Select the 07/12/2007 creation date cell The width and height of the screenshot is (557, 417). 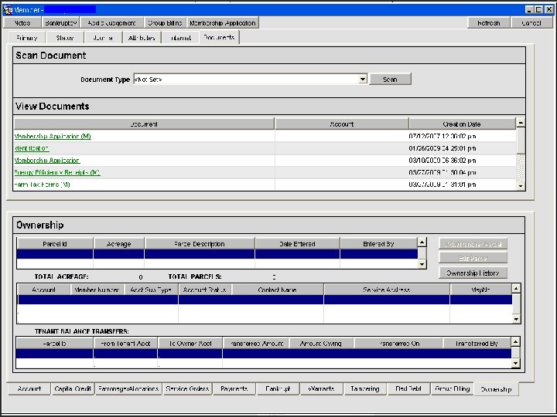pyautogui.click(x=443, y=136)
